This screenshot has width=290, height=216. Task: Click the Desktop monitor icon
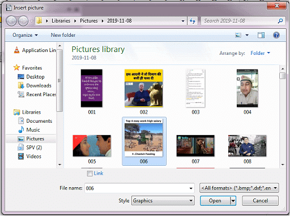click(x=21, y=77)
